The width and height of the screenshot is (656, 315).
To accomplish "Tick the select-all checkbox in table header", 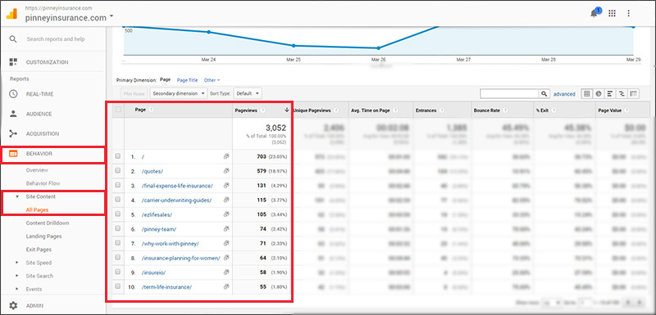I will coord(118,110).
